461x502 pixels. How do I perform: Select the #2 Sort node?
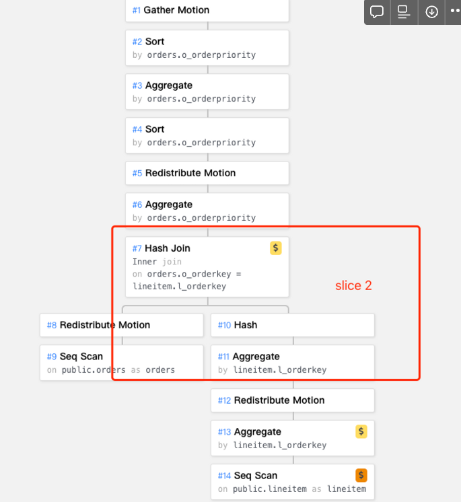coord(207,48)
